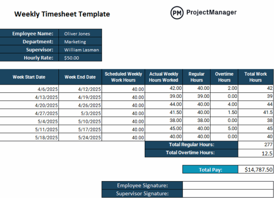Select the teal Total Pay label cell

(210, 169)
